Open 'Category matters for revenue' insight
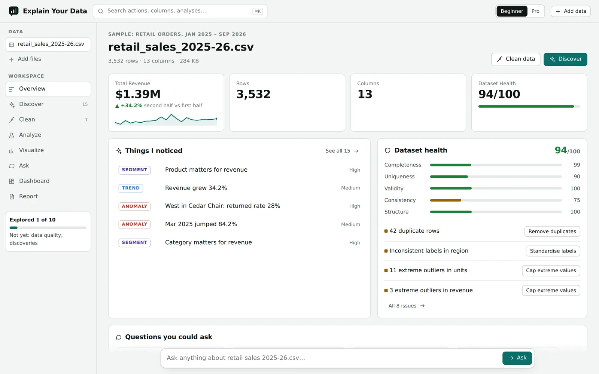The height and width of the screenshot is (374, 599). click(239, 243)
